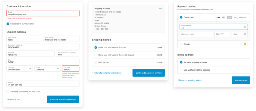Open the Country dropdown

pyautogui.click(x=20, y=68)
